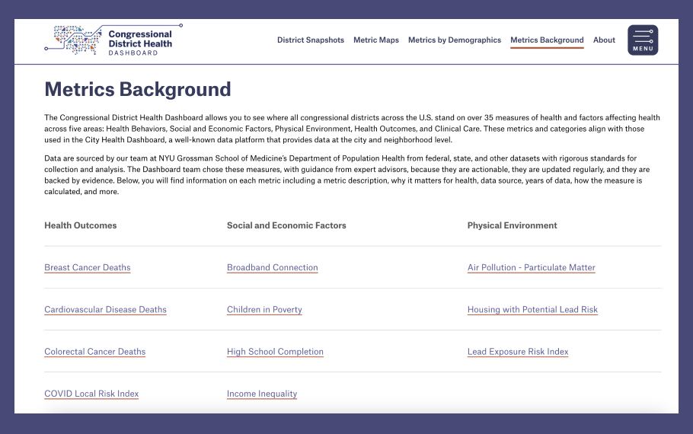Open Breast Cancer Deaths metric link

[x=88, y=268]
